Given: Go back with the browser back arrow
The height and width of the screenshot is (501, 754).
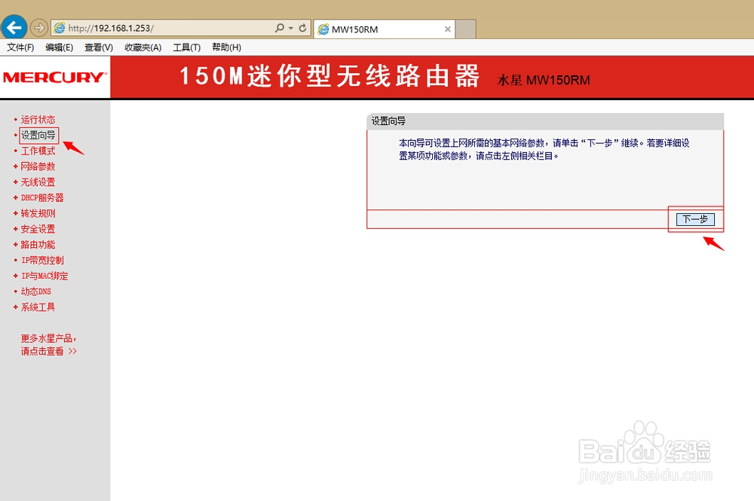Looking at the screenshot, I should pyautogui.click(x=14, y=27).
